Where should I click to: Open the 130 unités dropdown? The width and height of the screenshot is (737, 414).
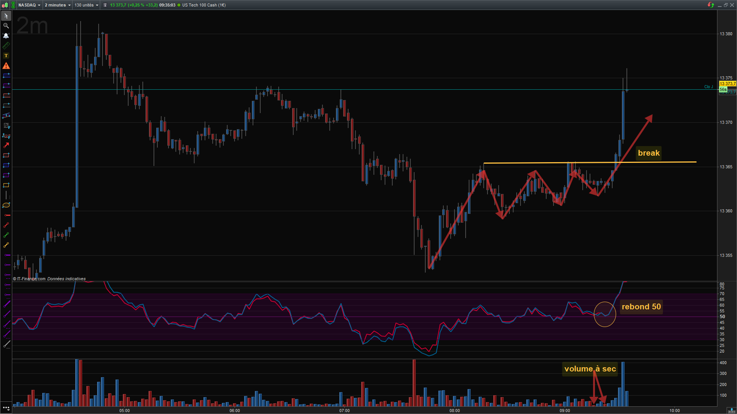(x=86, y=5)
